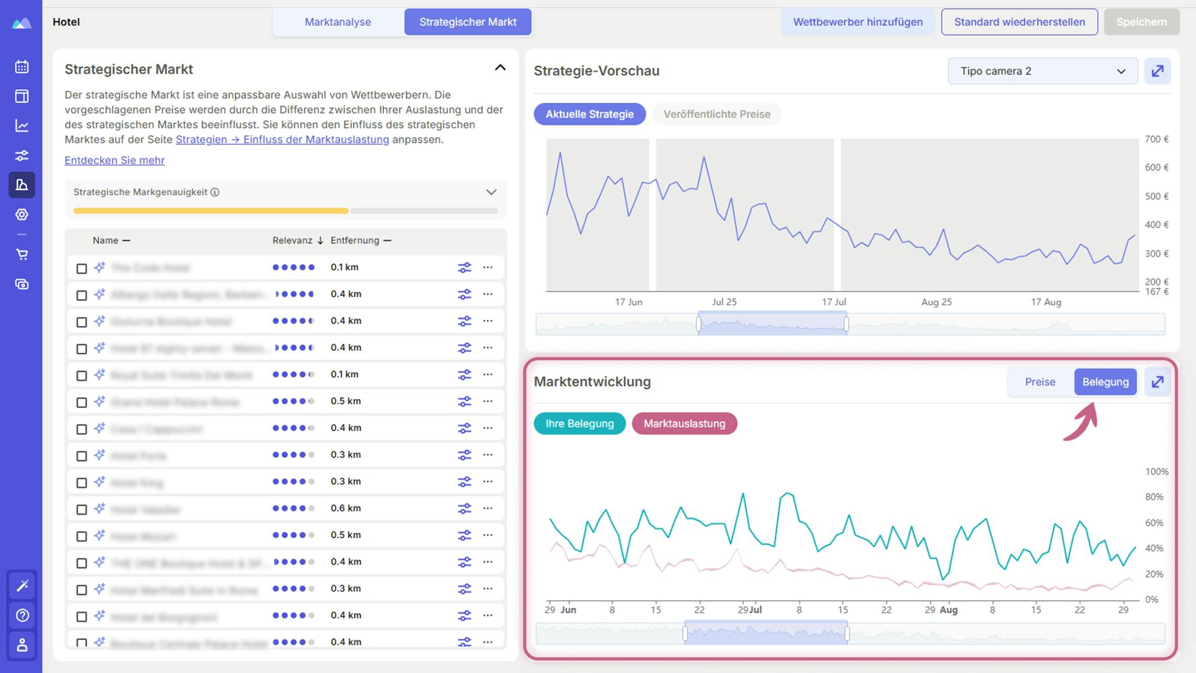Select the Strategischer Markt tab

468,22
